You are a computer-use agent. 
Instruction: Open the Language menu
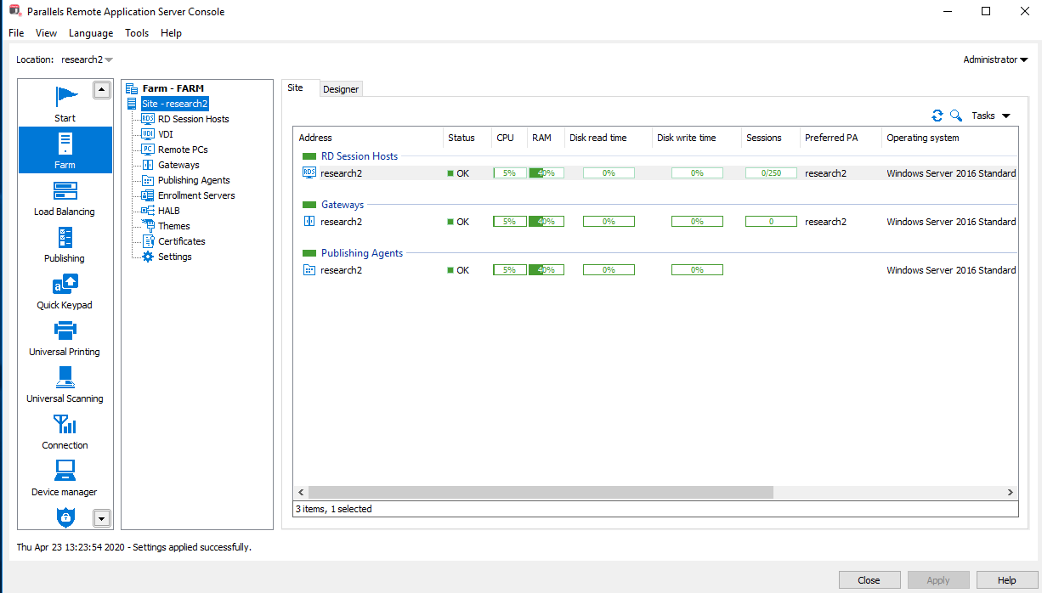point(91,33)
